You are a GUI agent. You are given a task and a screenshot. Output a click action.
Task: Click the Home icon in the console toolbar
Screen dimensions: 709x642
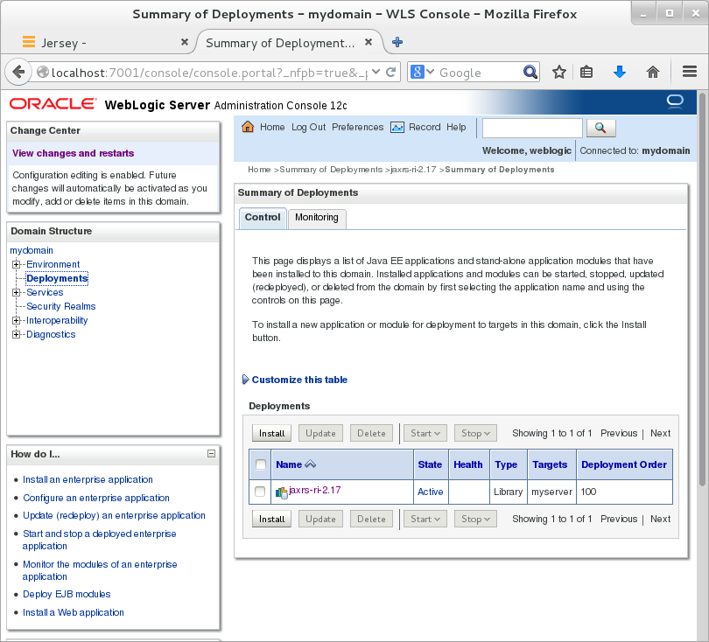pos(248,127)
